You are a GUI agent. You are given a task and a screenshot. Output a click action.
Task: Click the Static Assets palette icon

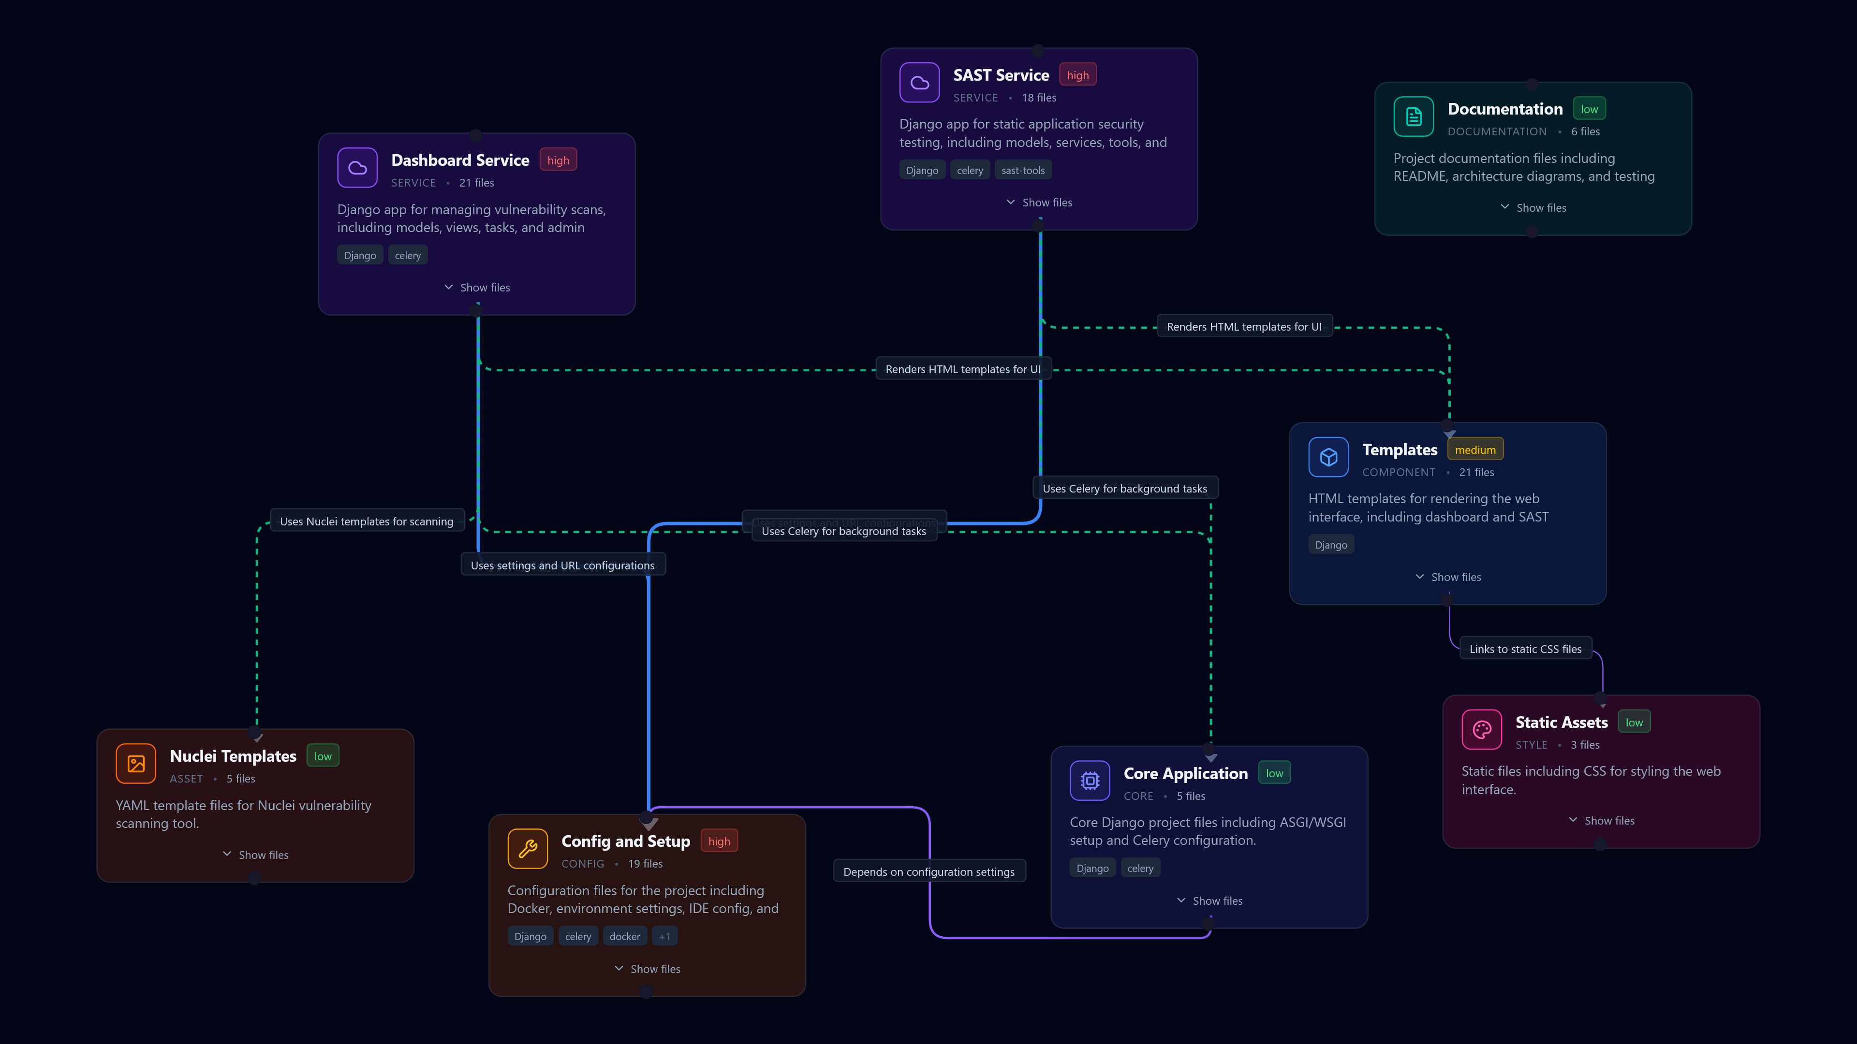click(x=1481, y=730)
